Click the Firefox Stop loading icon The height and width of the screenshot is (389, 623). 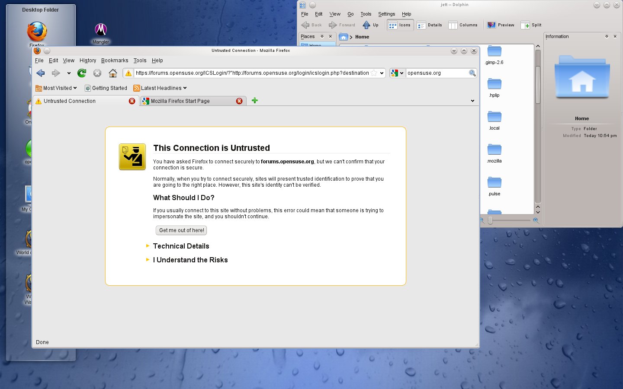pos(97,73)
